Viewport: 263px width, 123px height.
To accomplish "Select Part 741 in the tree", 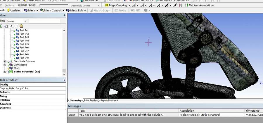I will pyautogui.click(x=24, y=30).
